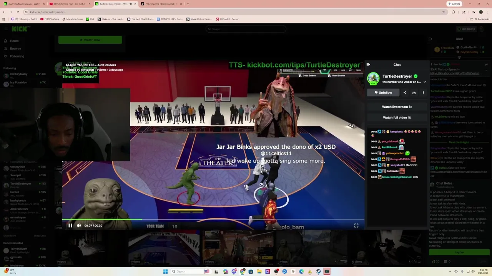Open the browser extensions icon
Image resolution: width=492 pixels, height=276 pixels.
[x=453, y=12]
